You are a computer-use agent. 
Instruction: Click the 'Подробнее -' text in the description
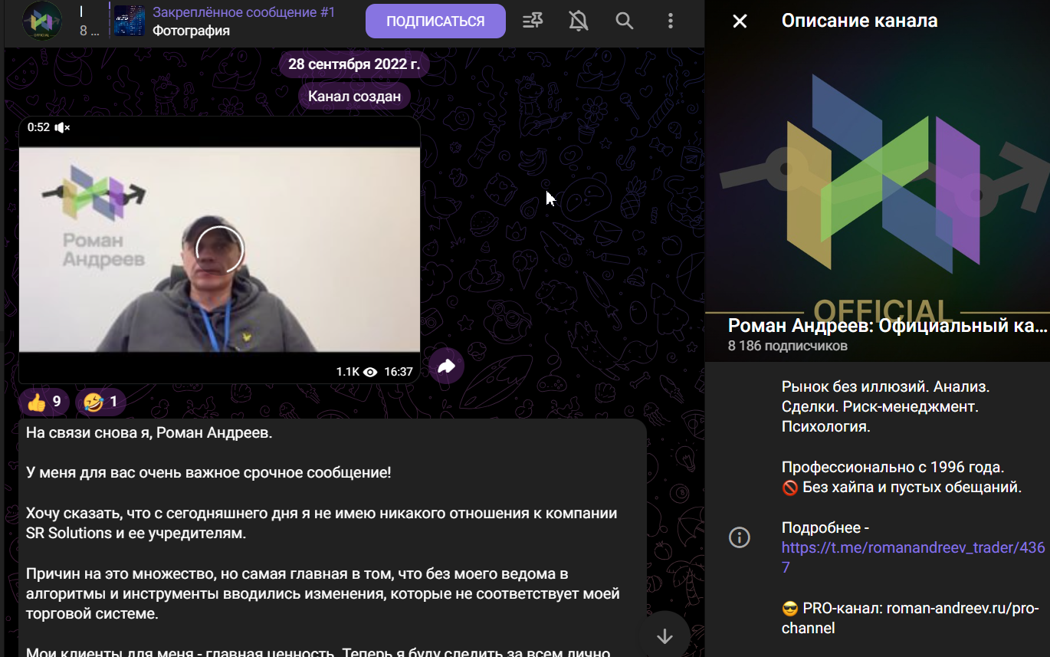pos(825,527)
